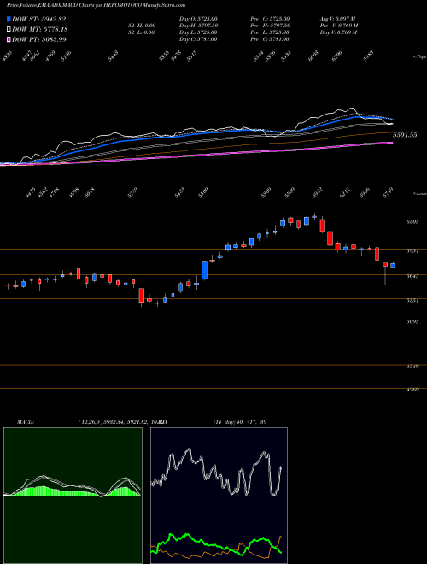
Task: Click the 5951 price axis label
Action: pos(412,251)
